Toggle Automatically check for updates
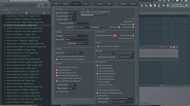 click(98, 46)
